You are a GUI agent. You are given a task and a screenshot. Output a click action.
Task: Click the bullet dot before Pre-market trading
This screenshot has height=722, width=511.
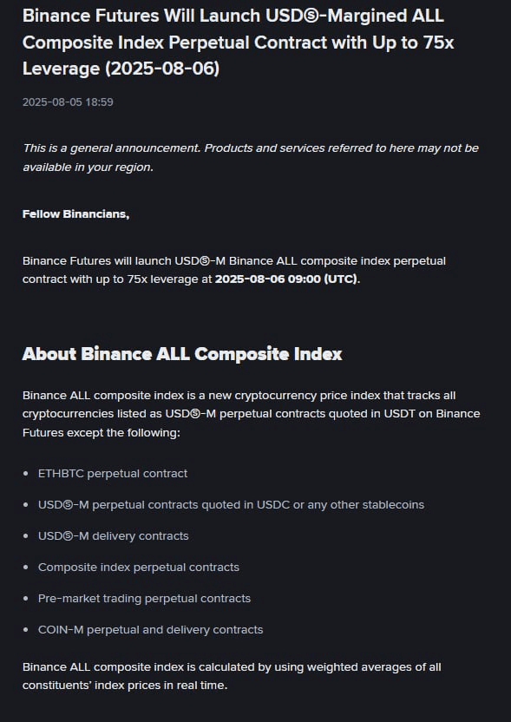pyautogui.click(x=26, y=599)
